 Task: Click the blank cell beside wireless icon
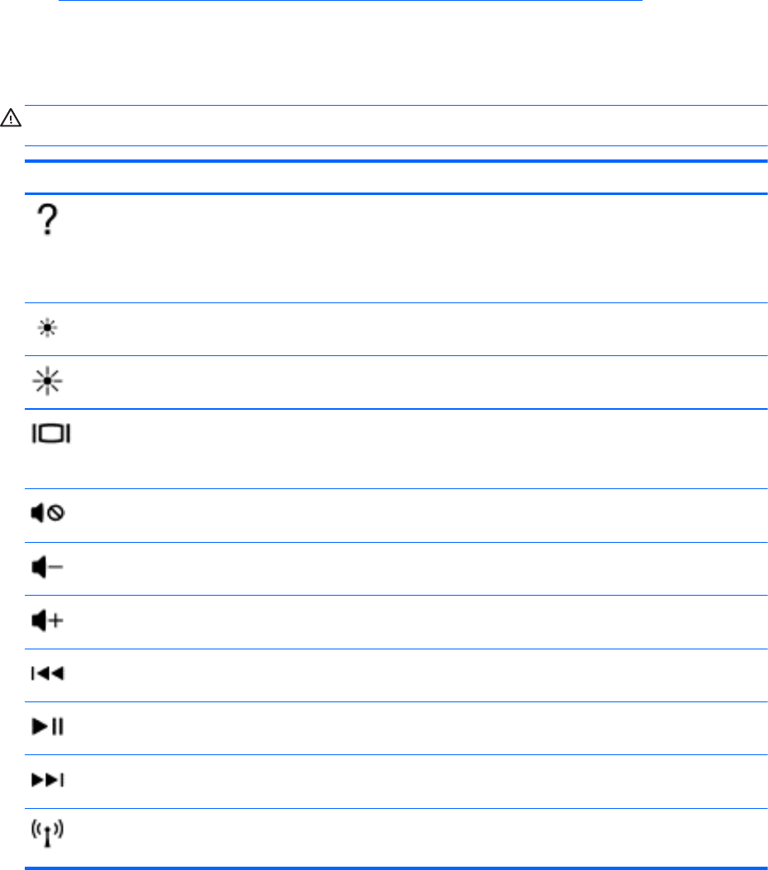coord(413,837)
